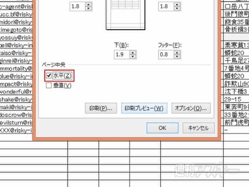This screenshot has width=249, height=187.
Task: Select spreadsheet cell starting "bell@risky-in"
Action: 16,45
